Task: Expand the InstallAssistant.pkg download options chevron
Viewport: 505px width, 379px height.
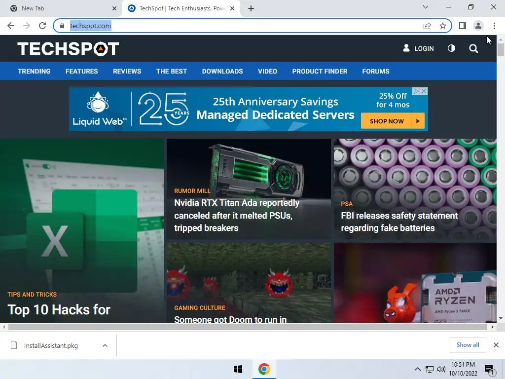Action: click(x=105, y=345)
